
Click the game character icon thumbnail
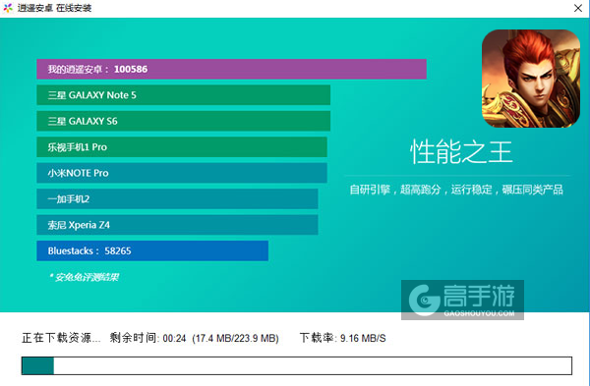531,79
